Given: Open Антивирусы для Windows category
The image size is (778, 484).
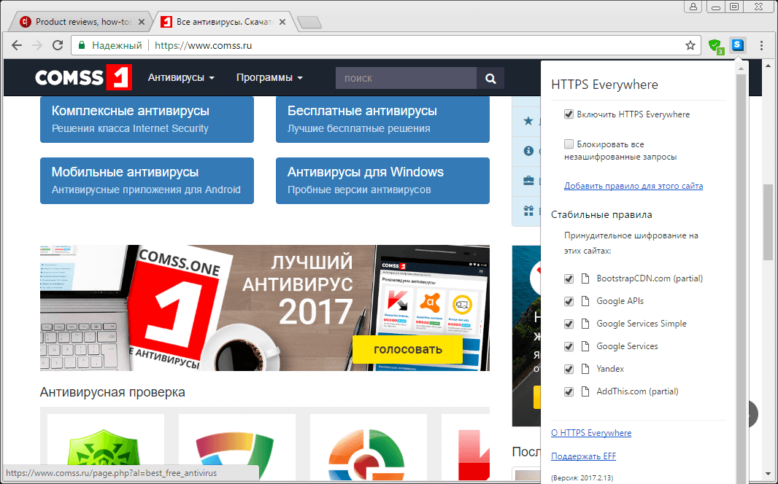Looking at the screenshot, I should [382, 181].
